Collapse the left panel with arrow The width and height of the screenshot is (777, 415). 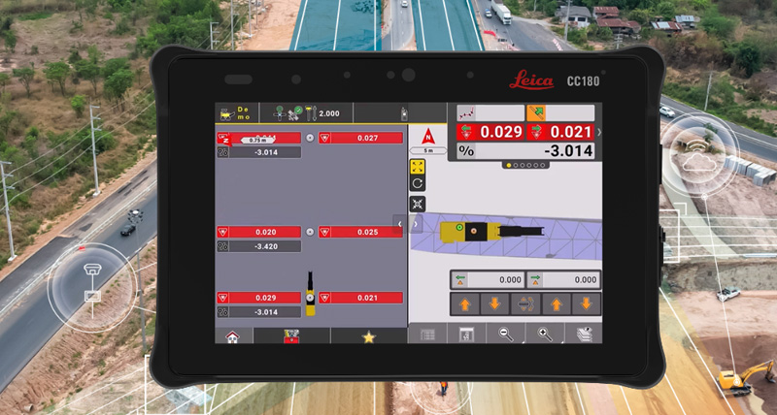pyautogui.click(x=400, y=224)
